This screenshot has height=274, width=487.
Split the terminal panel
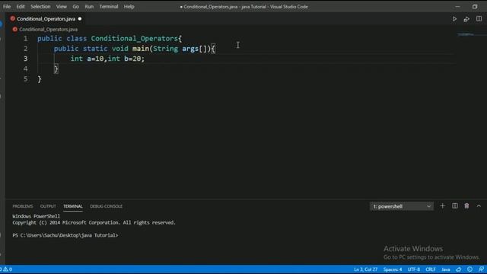click(455, 206)
